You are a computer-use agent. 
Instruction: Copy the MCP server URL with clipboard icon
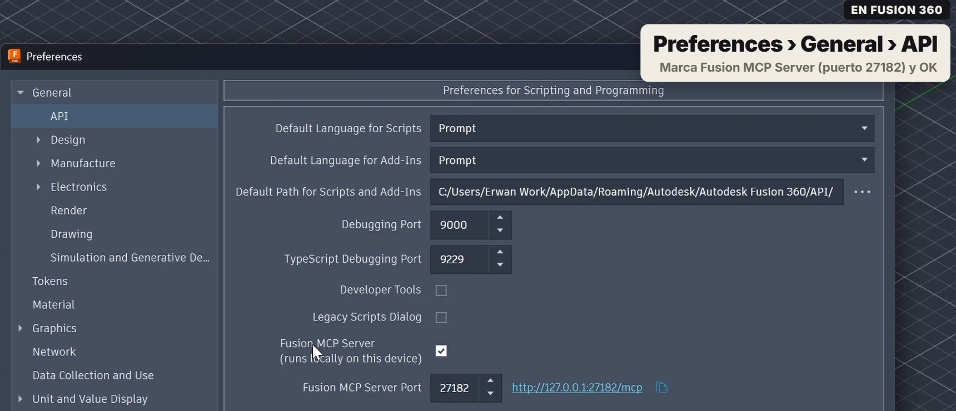(x=661, y=387)
